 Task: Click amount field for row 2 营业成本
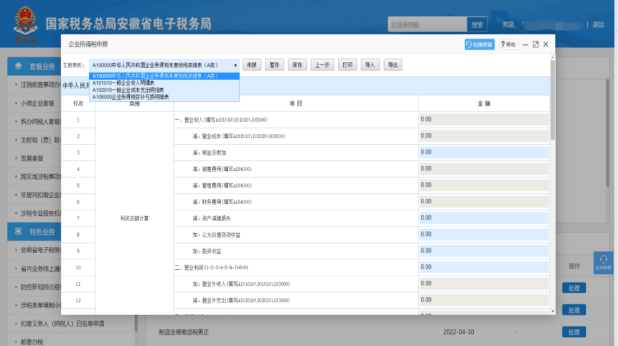484,136
